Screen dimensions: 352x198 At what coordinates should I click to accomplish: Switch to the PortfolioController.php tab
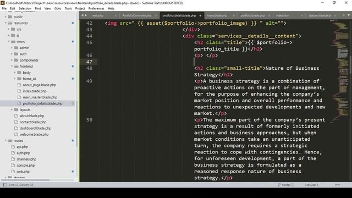tap(137, 16)
